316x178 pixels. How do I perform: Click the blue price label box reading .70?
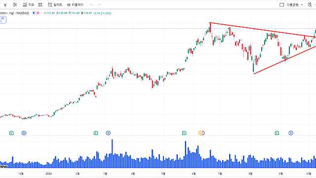[x=3, y=20]
